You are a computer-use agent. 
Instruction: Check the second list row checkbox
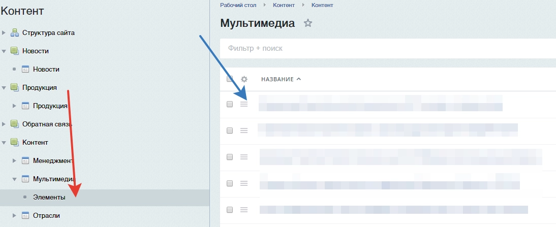[x=230, y=131]
